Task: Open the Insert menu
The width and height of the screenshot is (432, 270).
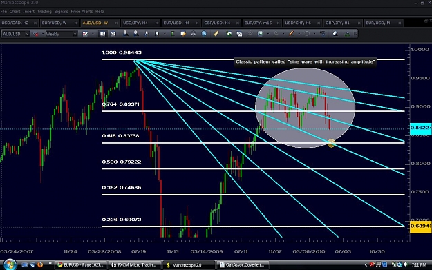Action: tap(28, 12)
